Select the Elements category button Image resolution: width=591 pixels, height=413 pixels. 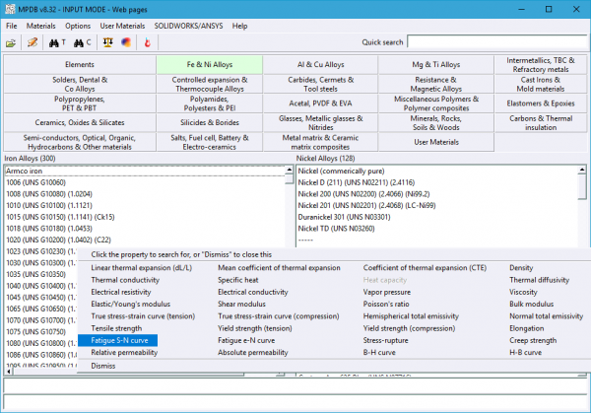80,64
